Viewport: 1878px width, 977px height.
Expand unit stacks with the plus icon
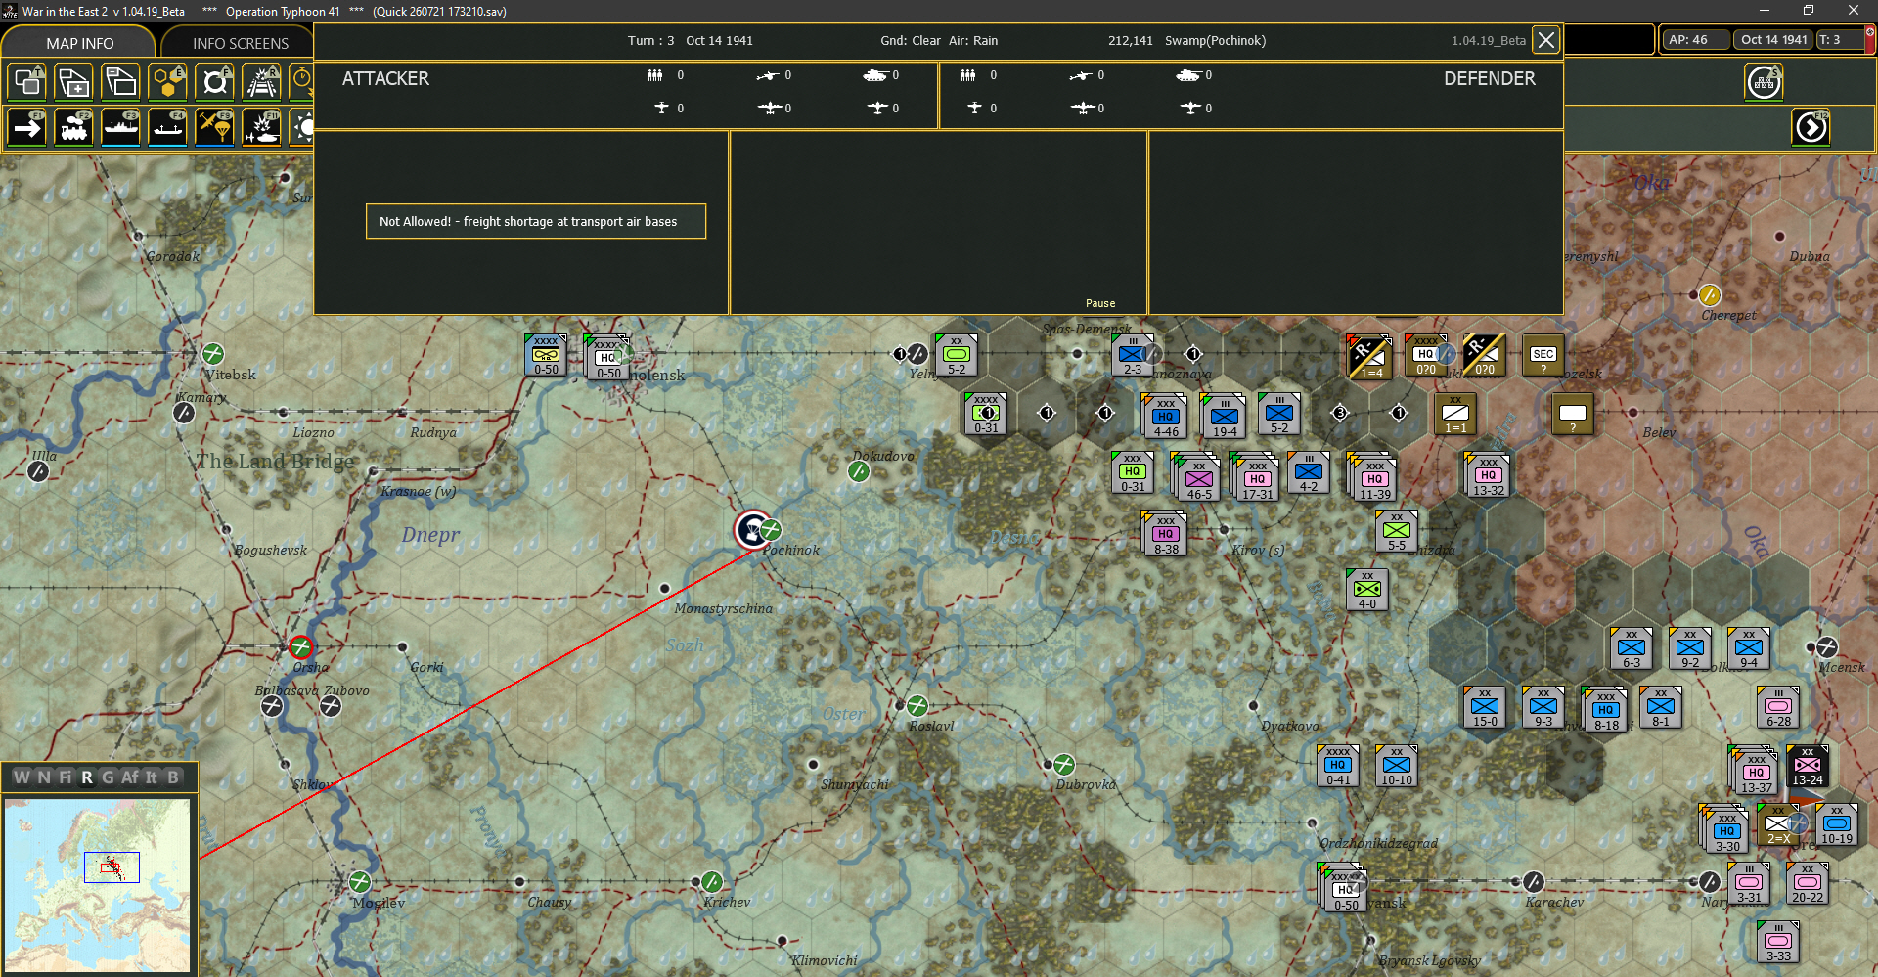[73, 82]
